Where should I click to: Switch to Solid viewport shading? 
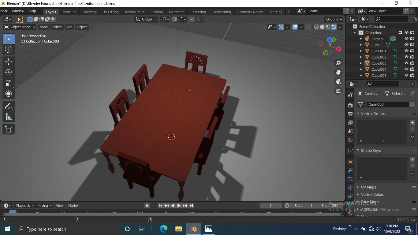pyautogui.click(x=322, y=27)
